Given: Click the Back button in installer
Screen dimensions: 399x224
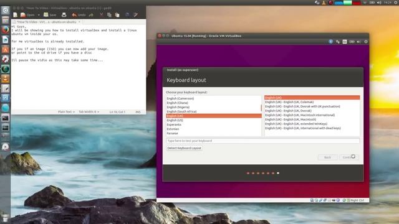Looking at the screenshot, I should (x=328, y=157).
